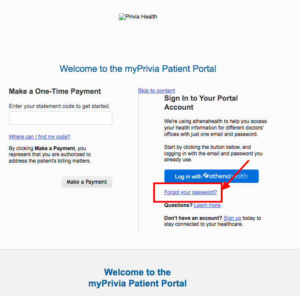Click 'Sign In to Your Portal Account' heading
300x296 pixels.
[x=201, y=103]
